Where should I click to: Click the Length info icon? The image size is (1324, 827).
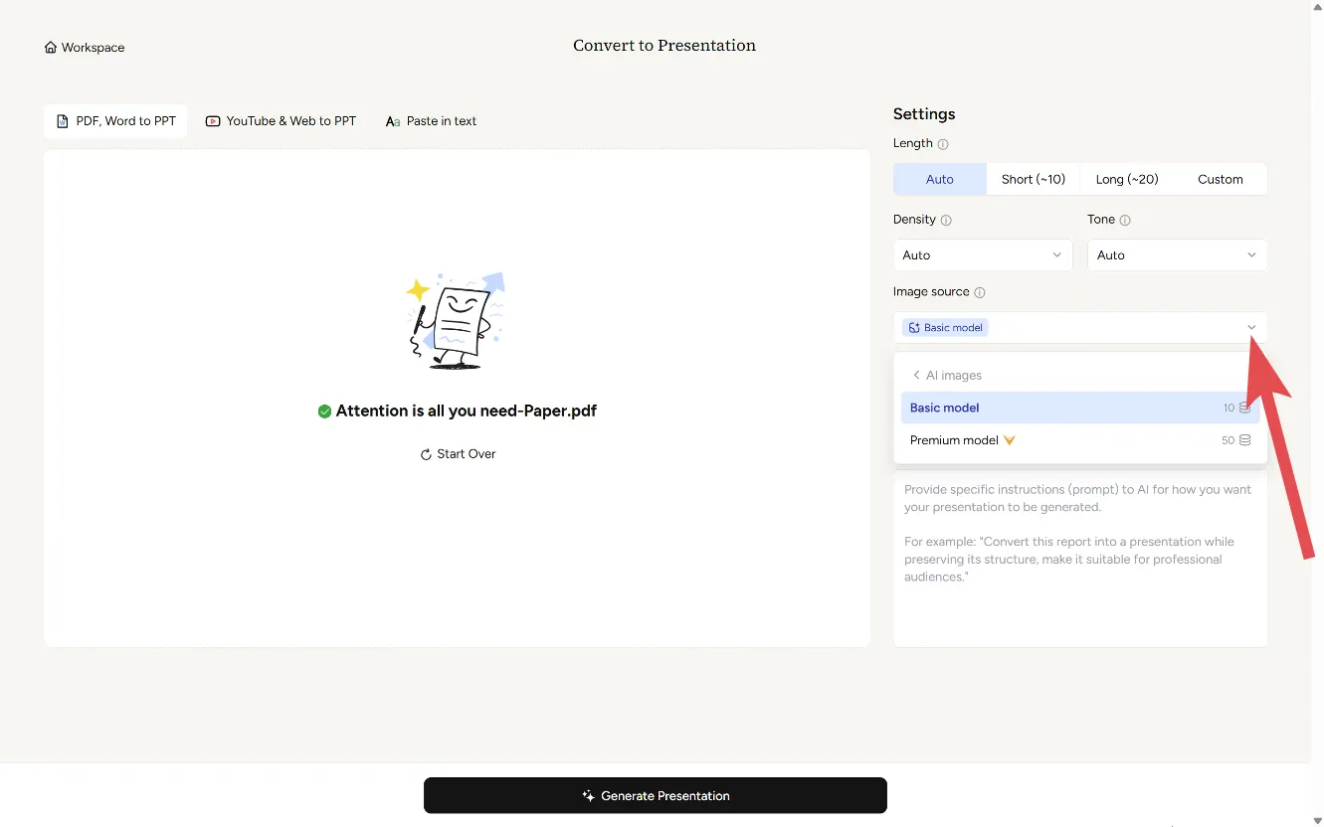coord(943,144)
